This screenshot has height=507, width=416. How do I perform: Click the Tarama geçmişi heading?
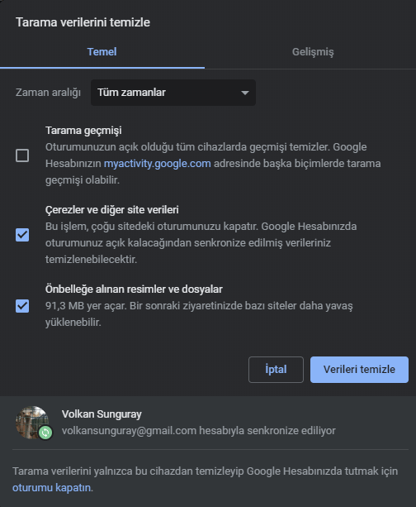pos(83,131)
